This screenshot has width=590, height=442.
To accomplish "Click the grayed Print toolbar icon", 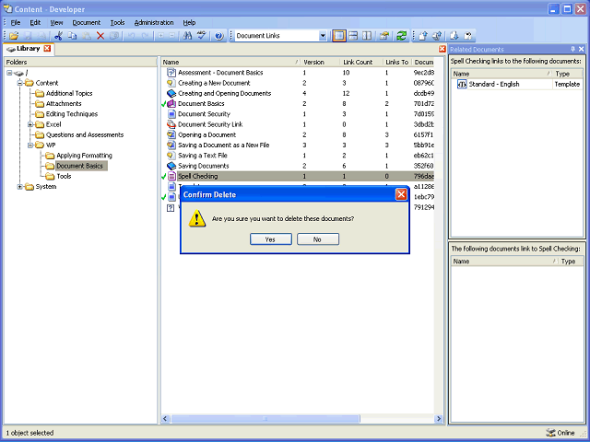I will coord(41,36).
